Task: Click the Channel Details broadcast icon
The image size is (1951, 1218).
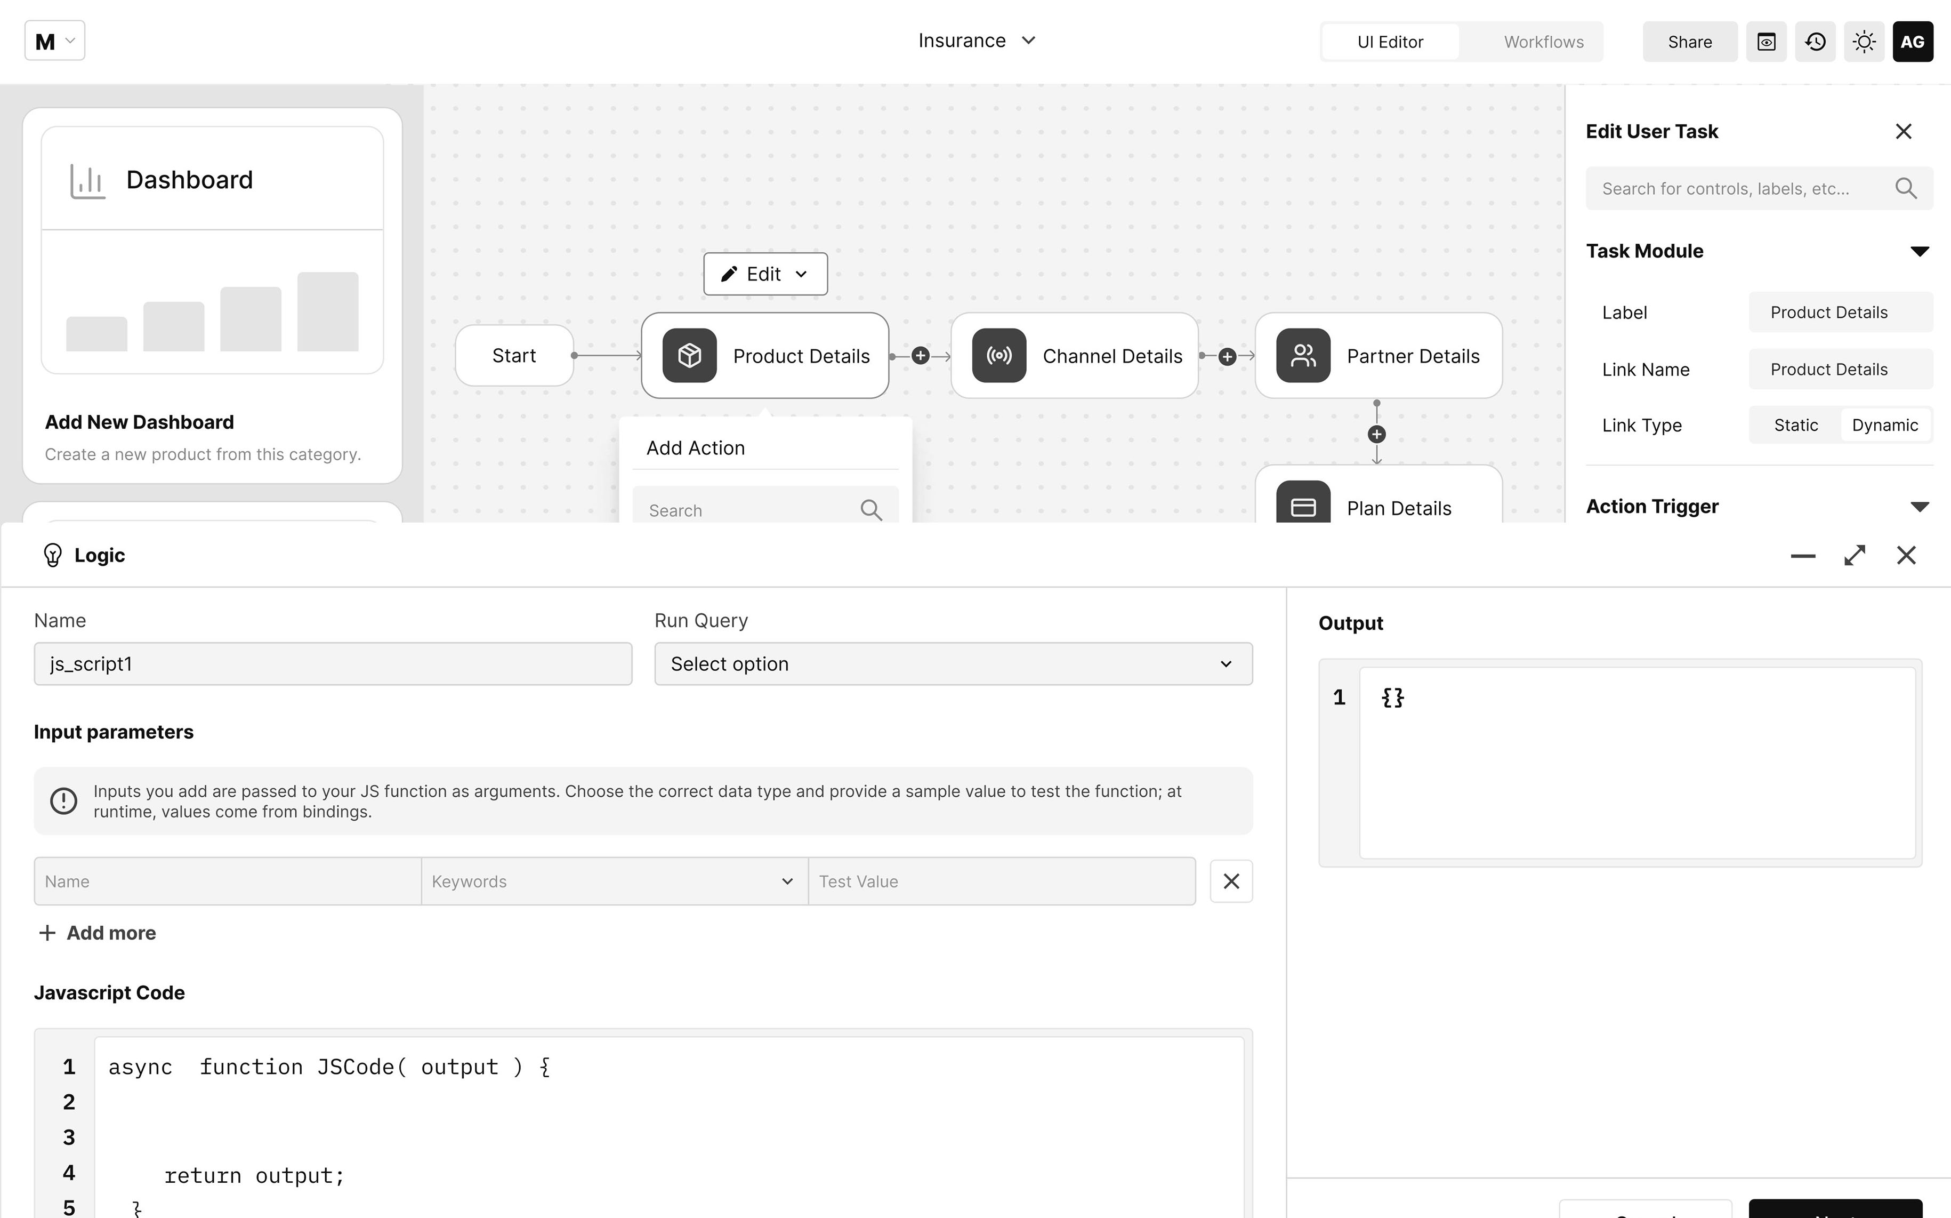Action: [x=998, y=355]
